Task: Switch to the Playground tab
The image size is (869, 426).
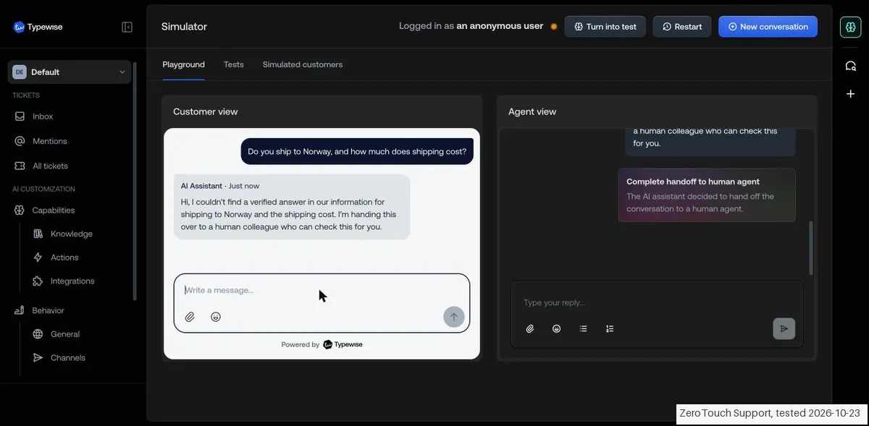Action: 183,64
